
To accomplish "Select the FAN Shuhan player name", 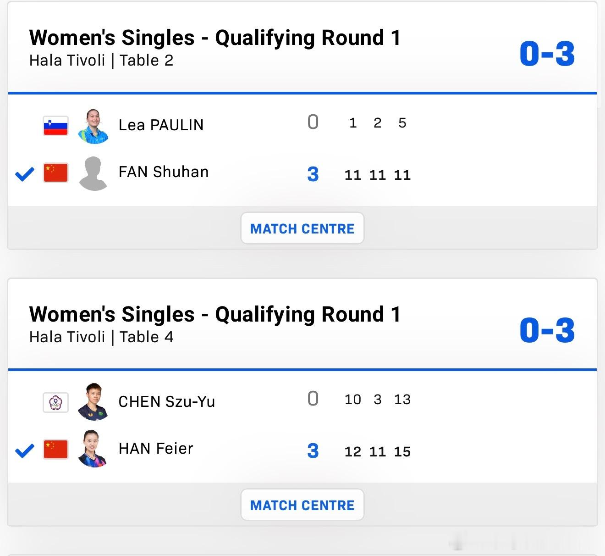I will click(x=164, y=172).
